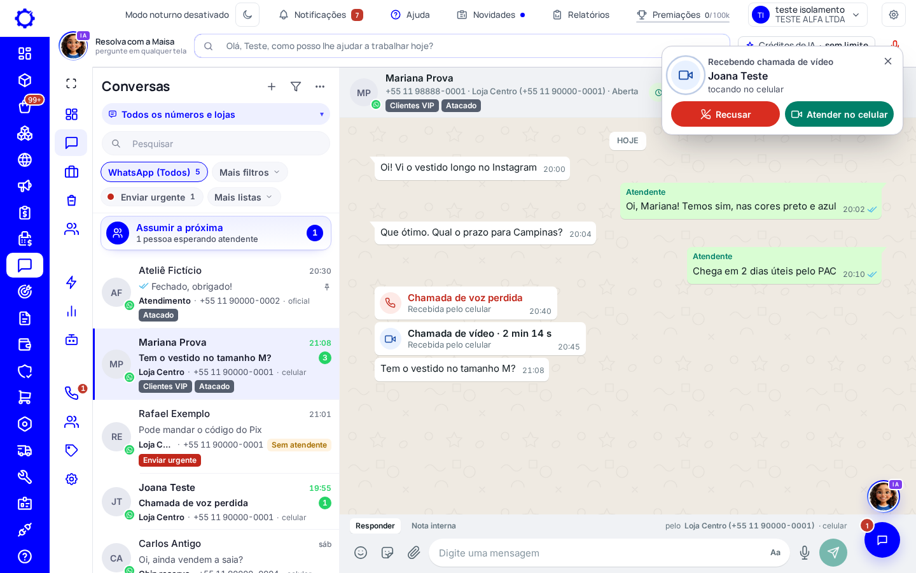
Task: Click the Pesquisar conversations search field
Action: [x=216, y=144]
